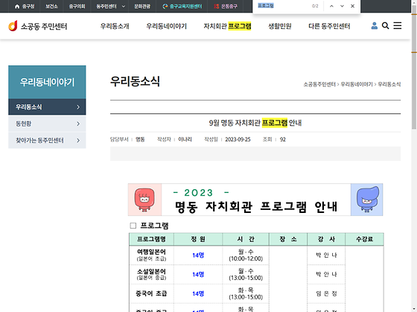Click the 프로그램명 table column header

151,239
